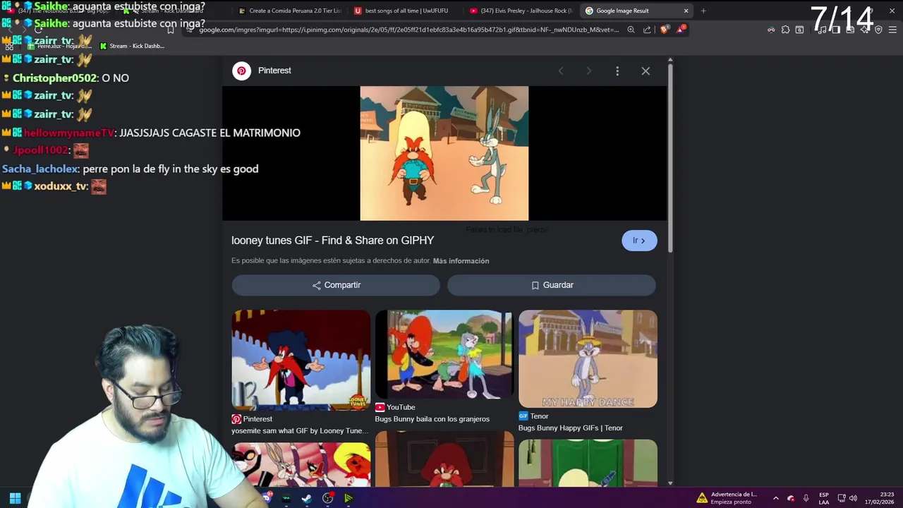Switch the ESP LAA input language indicator

click(x=823, y=498)
